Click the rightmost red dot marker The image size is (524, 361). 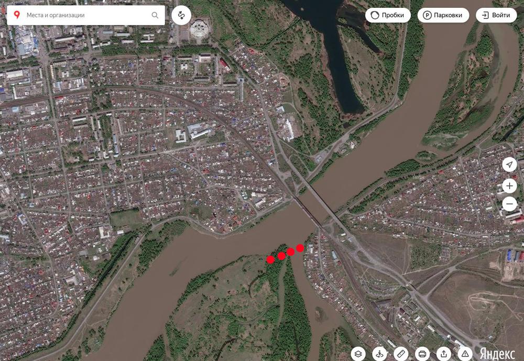(x=300, y=248)
